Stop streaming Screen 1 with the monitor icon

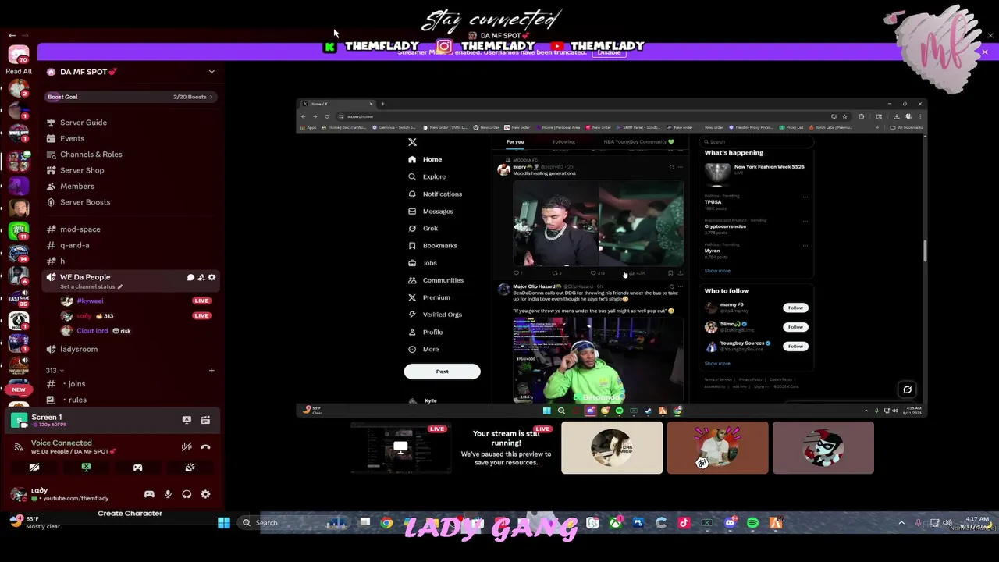(187, 420)
